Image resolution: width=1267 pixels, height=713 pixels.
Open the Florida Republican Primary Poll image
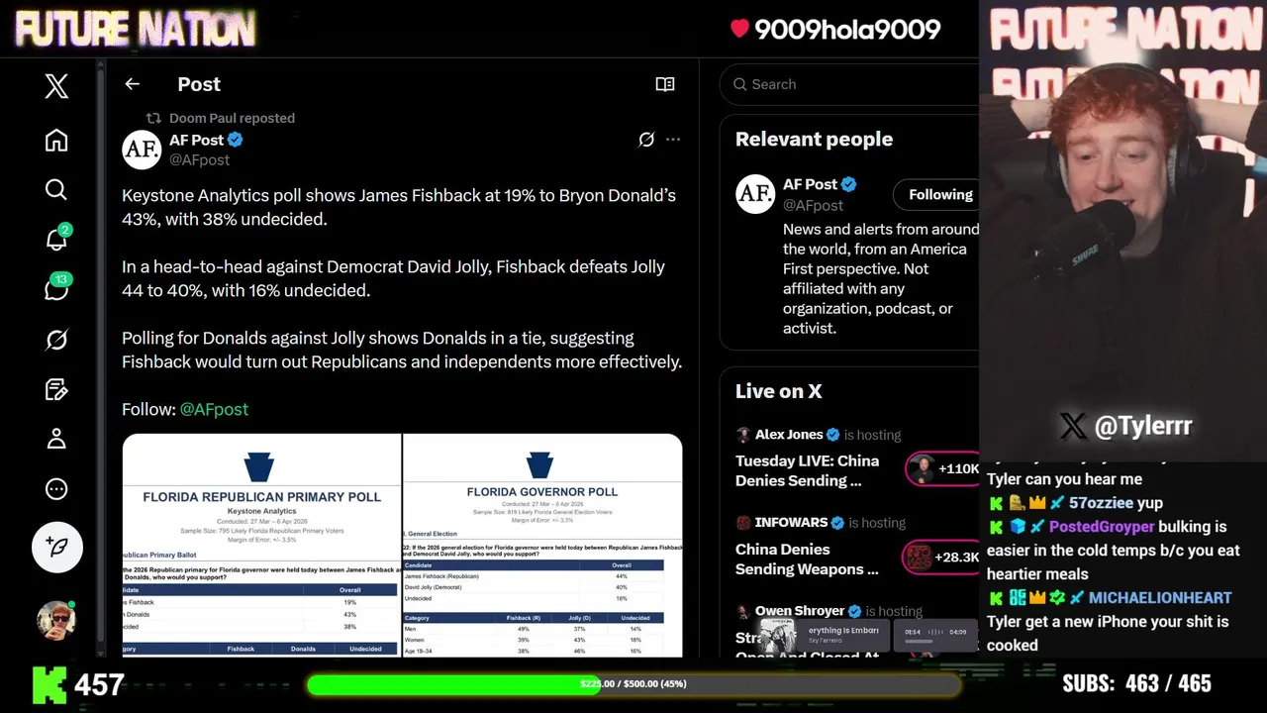coord(261,546)
